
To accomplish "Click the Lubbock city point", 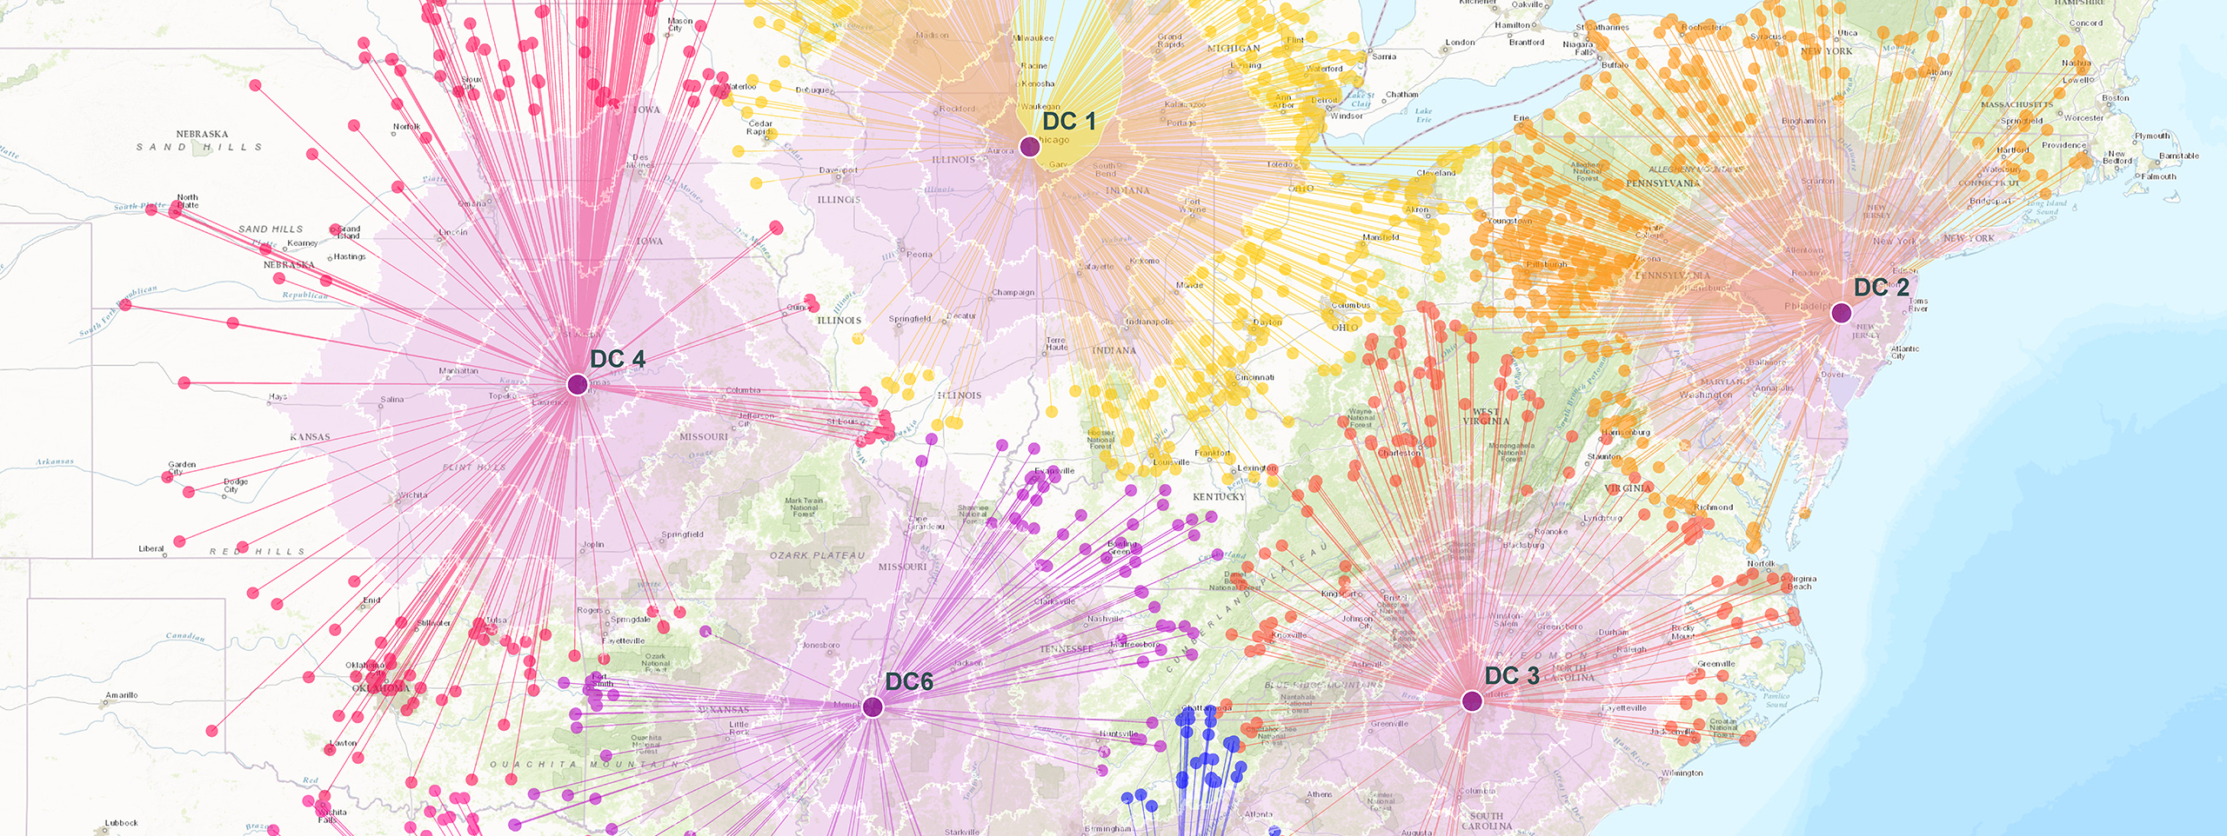I will pyautogui.click(x=105, y=831).
